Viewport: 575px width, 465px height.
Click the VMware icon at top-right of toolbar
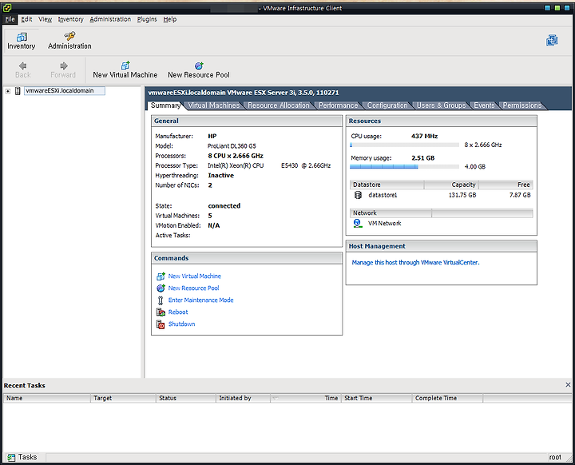tap(552, 41)
